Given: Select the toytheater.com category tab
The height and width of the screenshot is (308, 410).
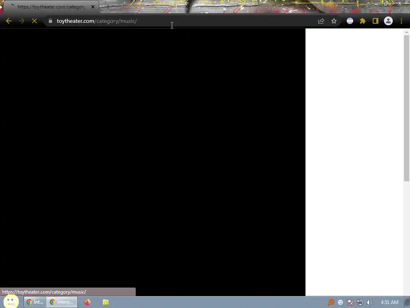Looking at the screenshot, I should coord(51,7).
